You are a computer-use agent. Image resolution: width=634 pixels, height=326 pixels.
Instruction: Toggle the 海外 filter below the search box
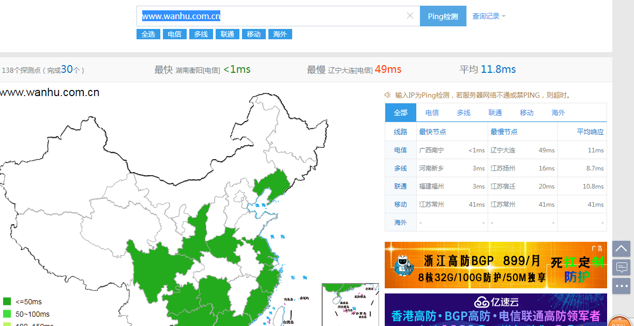pos(280,34)
